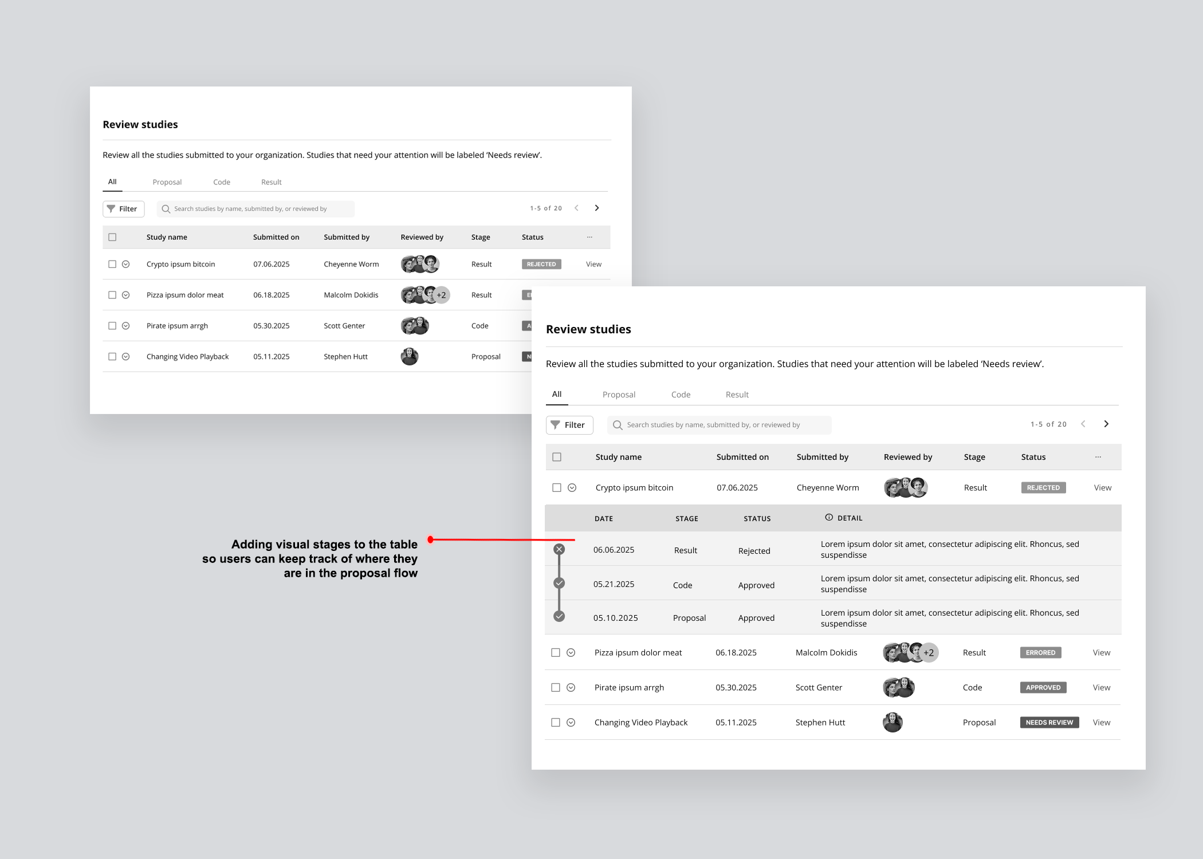Click View link for Pirate ipsum arrgh
The height and width of the screenshot is (859, 1203).
point(1101,687)
